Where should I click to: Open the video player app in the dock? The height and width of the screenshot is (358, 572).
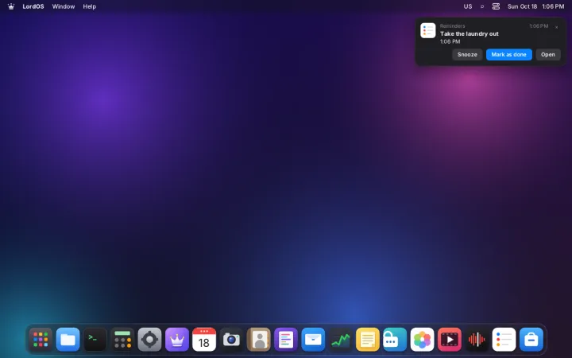point(450,340)
